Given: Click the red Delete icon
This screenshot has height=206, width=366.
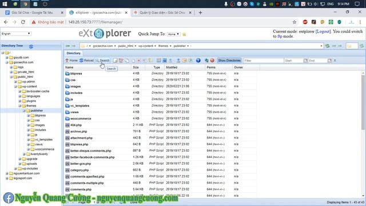Looking at the screenshot, I should 138,61.
